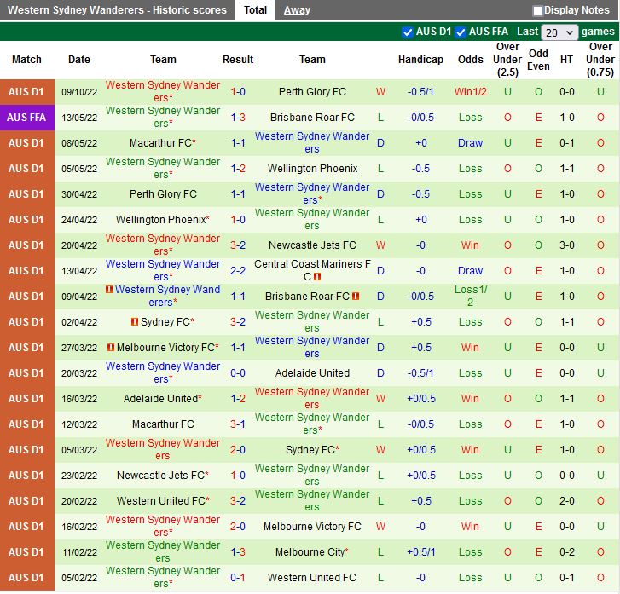Click the red card icon before Sydney FC*

(x=135, y=321)
